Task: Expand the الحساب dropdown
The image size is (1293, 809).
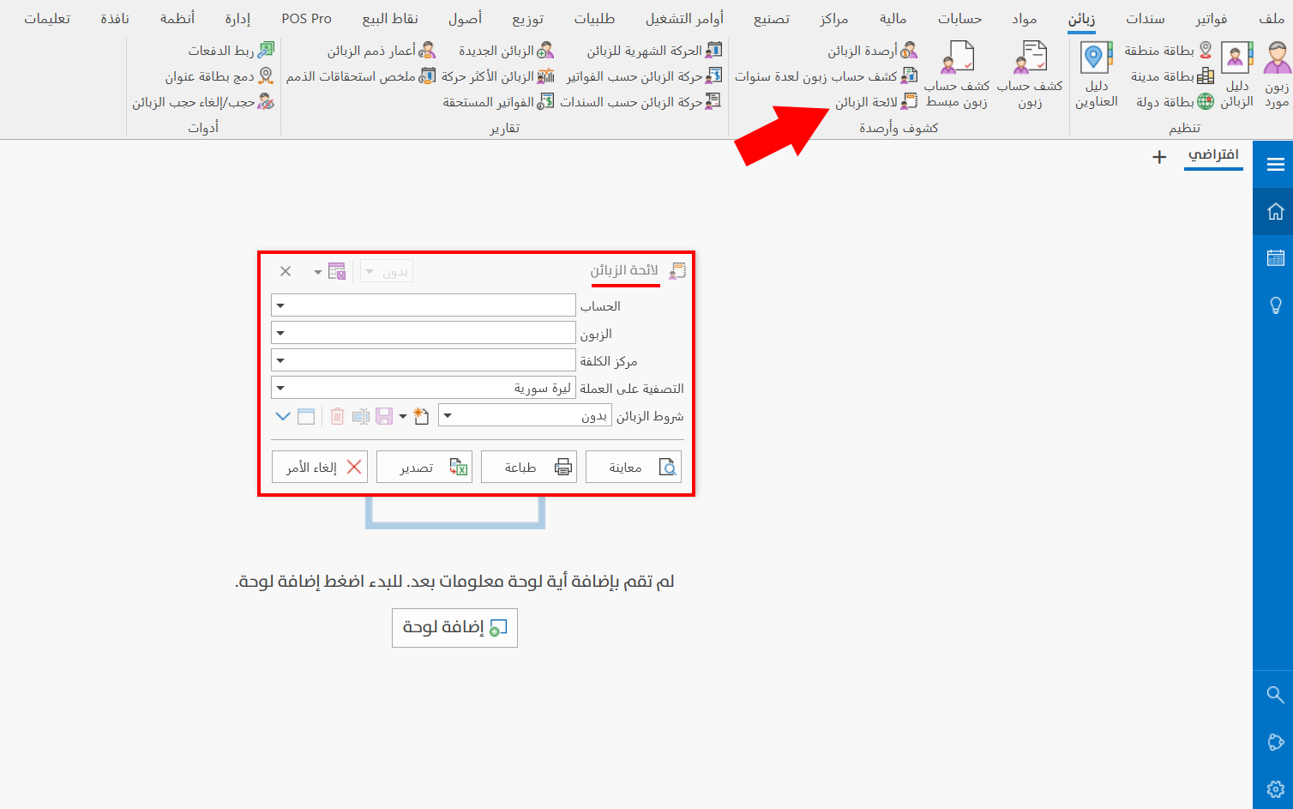Action: pyautogui.click(x=280, y=305)
